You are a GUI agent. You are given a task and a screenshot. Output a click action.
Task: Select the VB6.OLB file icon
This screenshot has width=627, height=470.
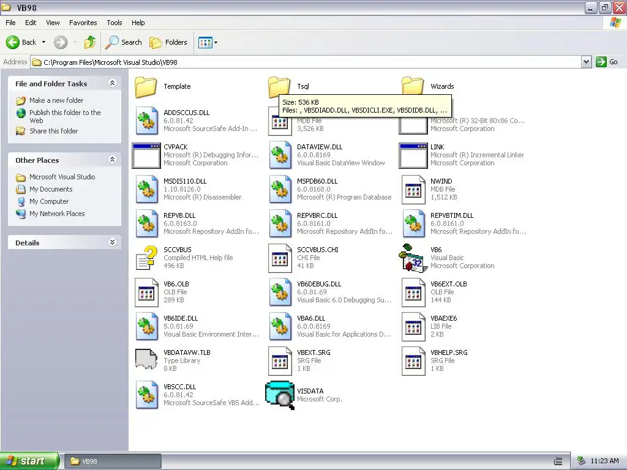click(146, 293)
